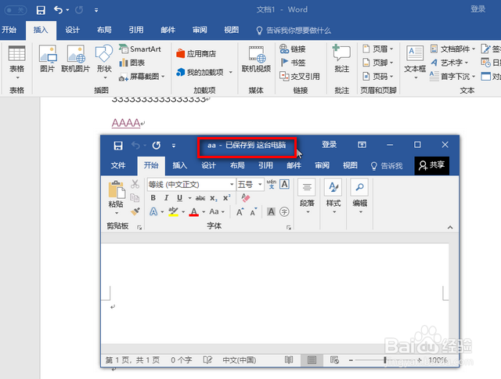This screenshot has width=501, height=379.
Task: Click 交叉引用 cross-reference button
Action: coord(300,77)
